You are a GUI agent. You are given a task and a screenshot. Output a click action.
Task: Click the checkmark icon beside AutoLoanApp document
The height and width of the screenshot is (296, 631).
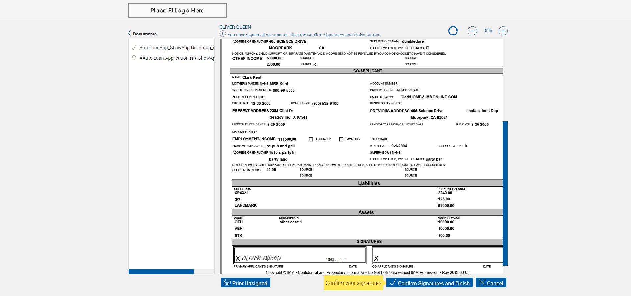tap(134, 47)
